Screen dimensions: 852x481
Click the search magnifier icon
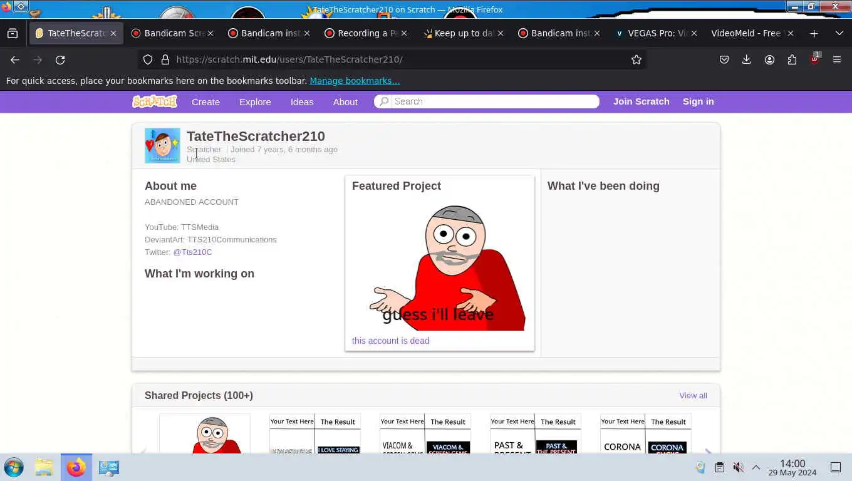coord(384,101)
